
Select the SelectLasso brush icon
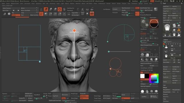pos(156,55)
